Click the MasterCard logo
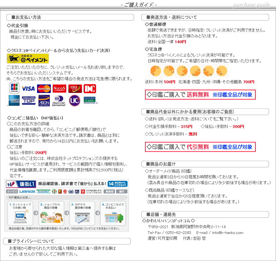Viewport: 276px width, 261px height. [x=44, y=88]
